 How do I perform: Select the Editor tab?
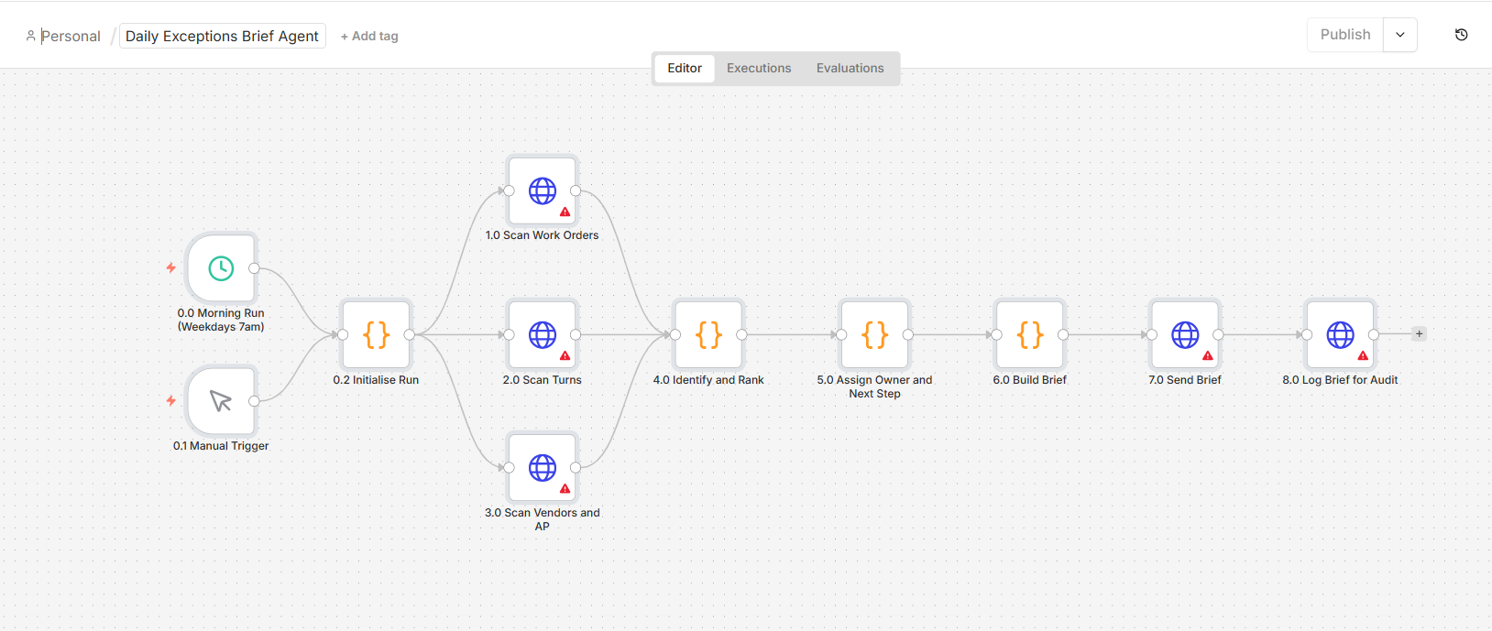(685, 69)
